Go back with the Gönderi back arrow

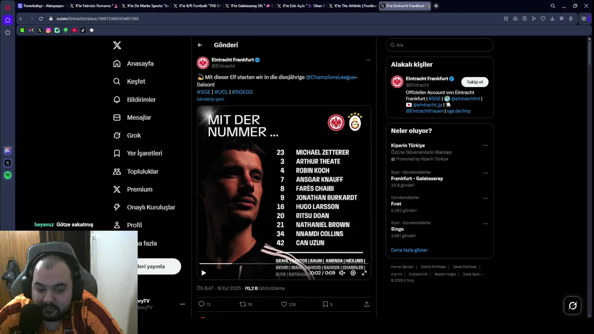tap(200, 45)
